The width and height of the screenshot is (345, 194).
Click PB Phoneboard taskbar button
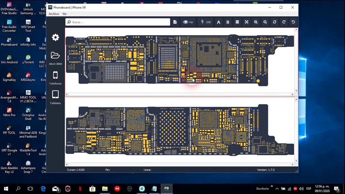(167, 189)
